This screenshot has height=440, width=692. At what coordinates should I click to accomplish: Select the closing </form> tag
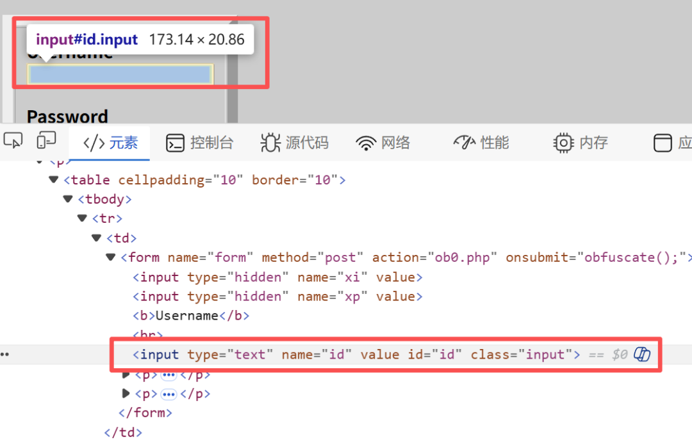(145, 413)
